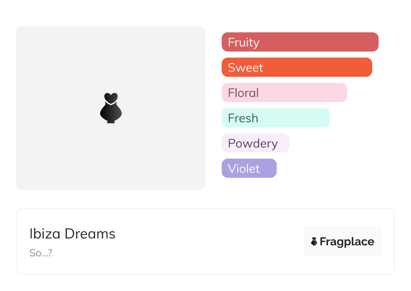Click the "Powdery" text label
Screen dimensions: 411x291
[253, 143]
